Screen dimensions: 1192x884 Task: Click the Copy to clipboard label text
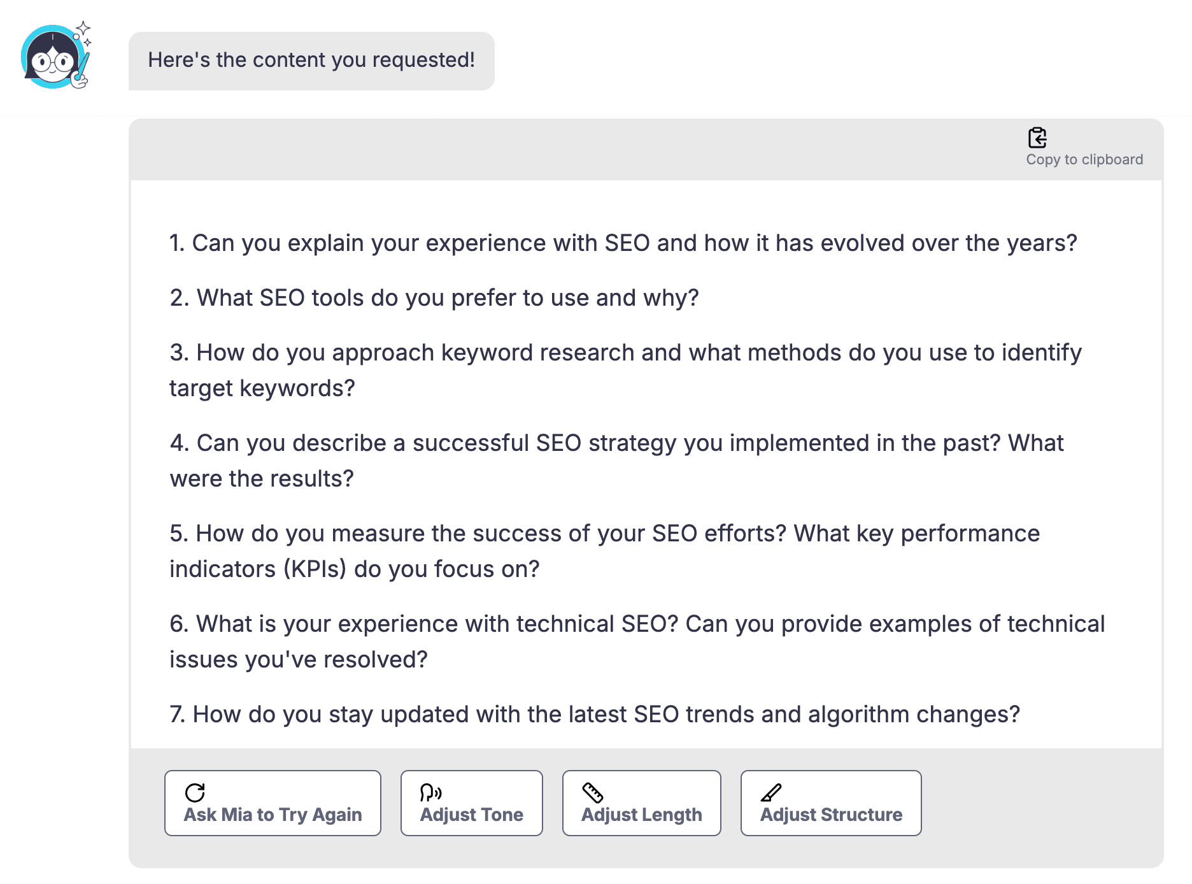(x=1084, y=159)
